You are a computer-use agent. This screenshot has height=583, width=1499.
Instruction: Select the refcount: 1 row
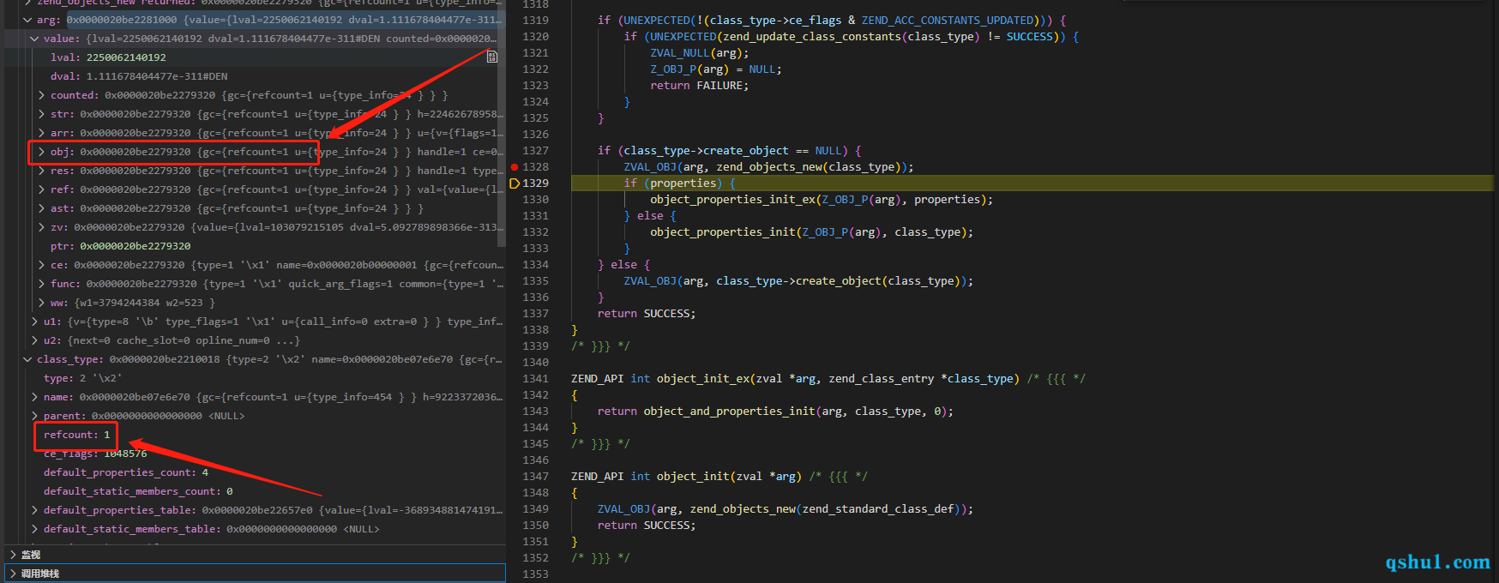click(x=255, y=435)
